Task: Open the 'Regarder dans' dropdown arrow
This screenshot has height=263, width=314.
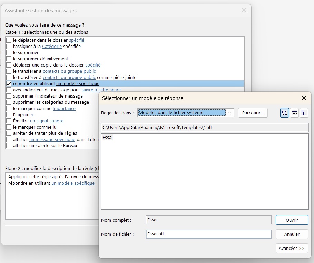Action: pyautogui.click(x=230, y=112)
